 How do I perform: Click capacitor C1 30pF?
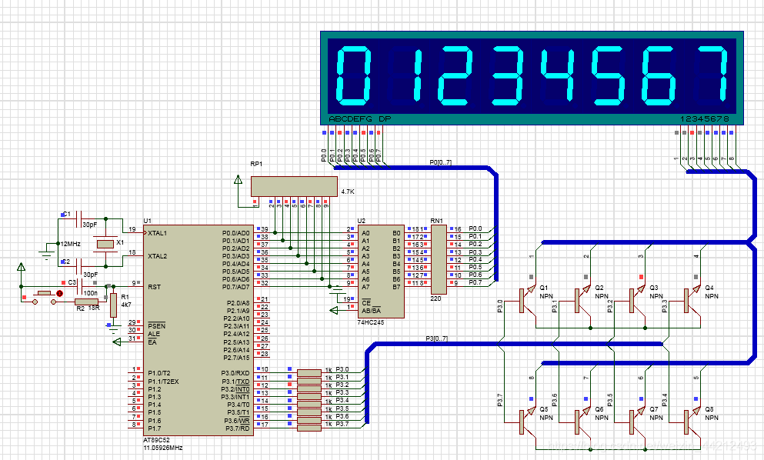(80, 218)
